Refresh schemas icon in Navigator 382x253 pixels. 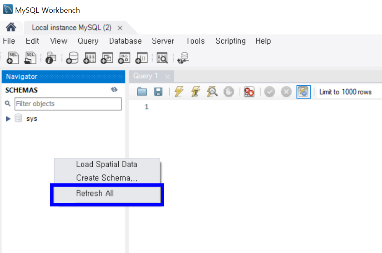tap(114, 89)
